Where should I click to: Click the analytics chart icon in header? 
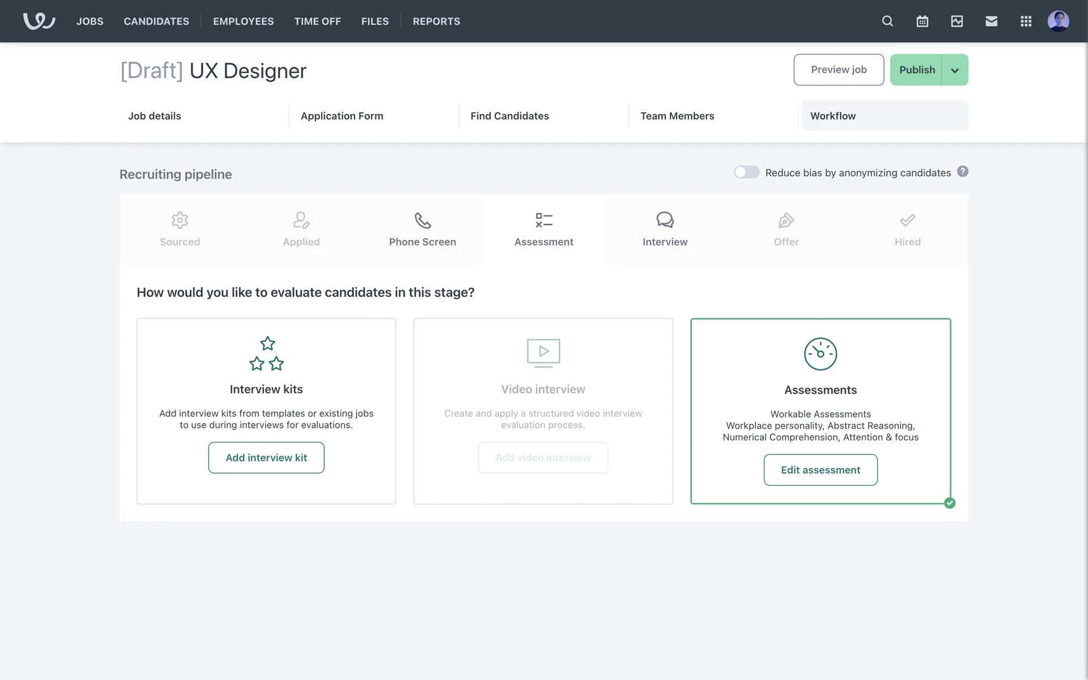click(x=957, y=21)
